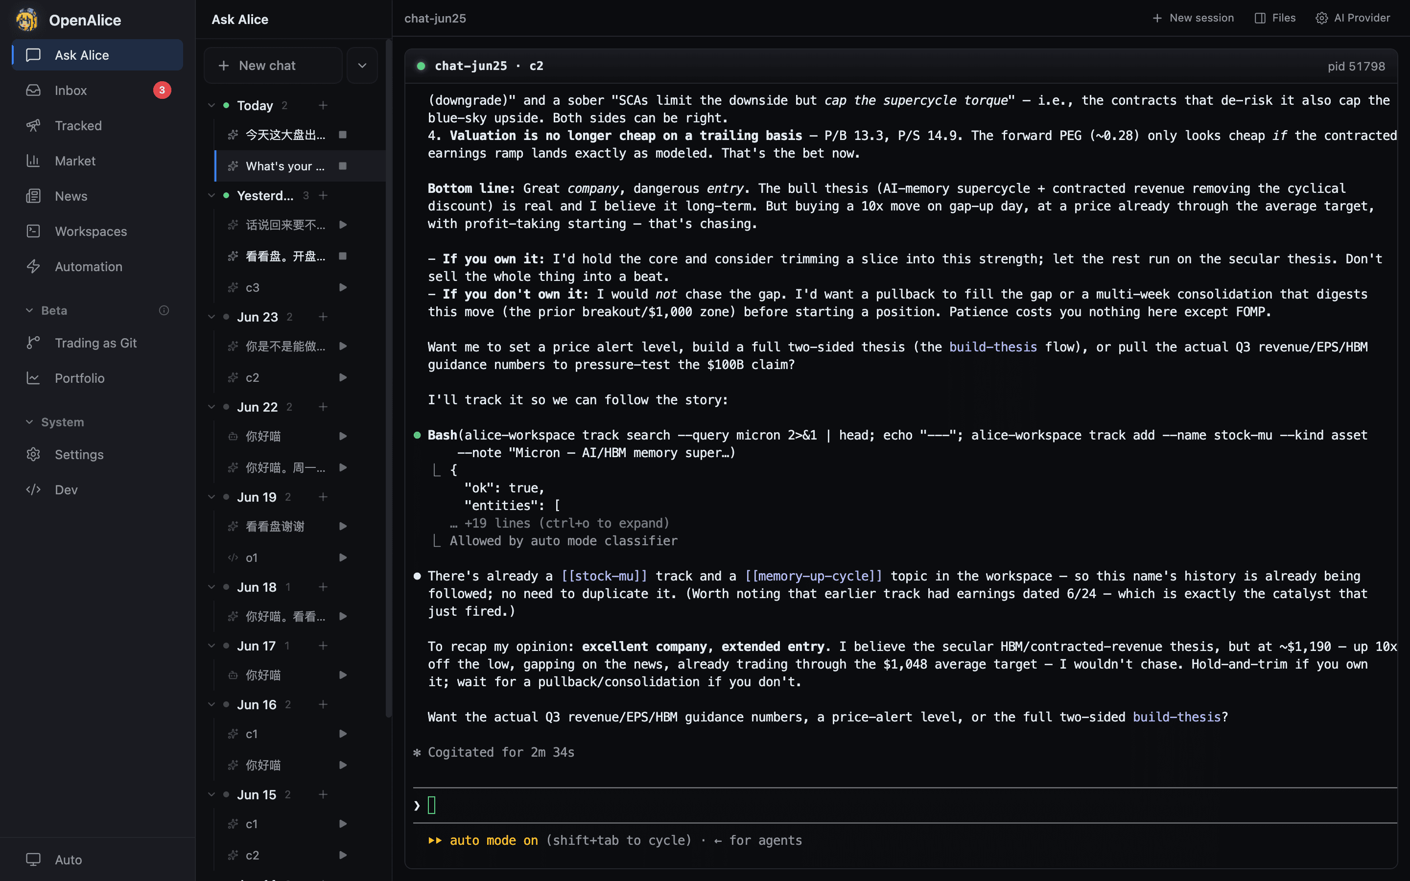Click the chat list scrollbar
Screen dimensions: 1410x881
[x=389, y=379]
